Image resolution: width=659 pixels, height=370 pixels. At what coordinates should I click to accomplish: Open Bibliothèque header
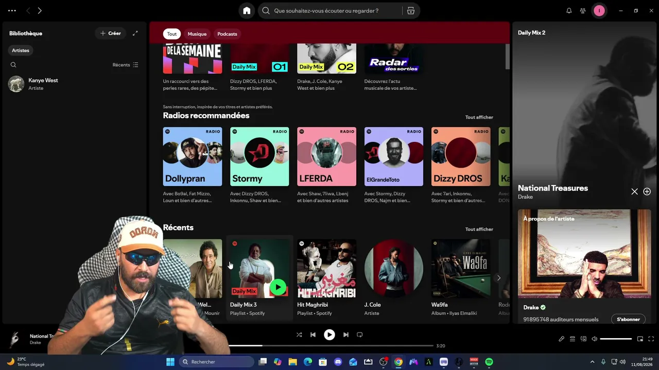pos(26,33)
